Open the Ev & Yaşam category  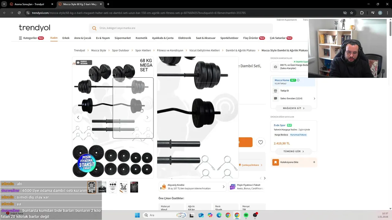[x=103, y=38]
